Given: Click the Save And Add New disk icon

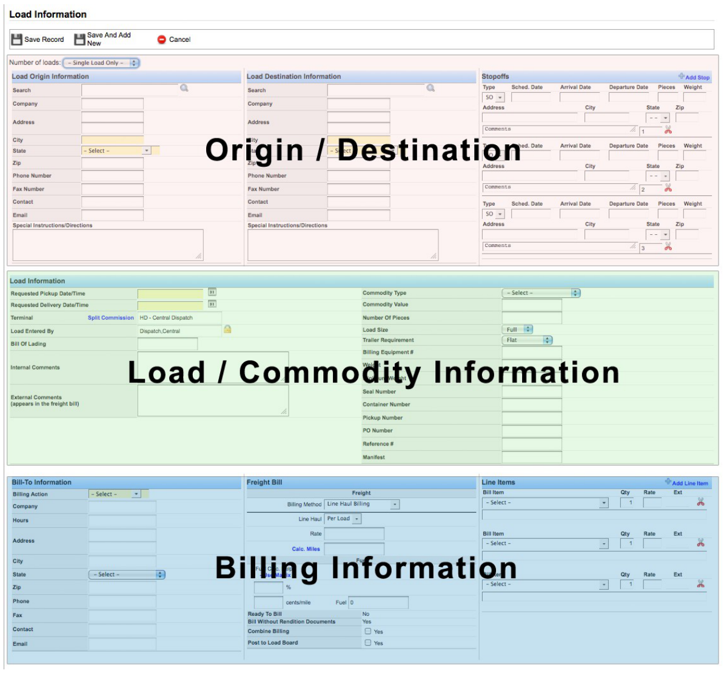Looking at the screenshot, I should (80, 39).
